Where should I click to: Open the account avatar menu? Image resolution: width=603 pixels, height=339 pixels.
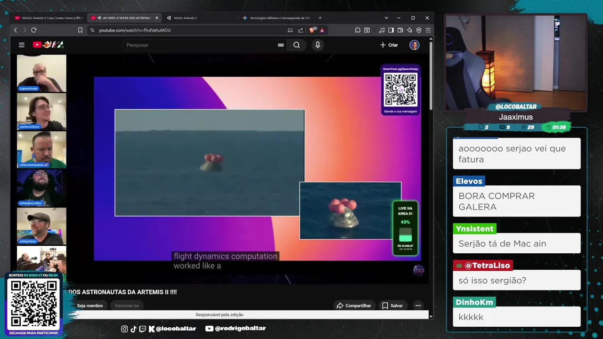pyautogui.click(x=415, y=45)
